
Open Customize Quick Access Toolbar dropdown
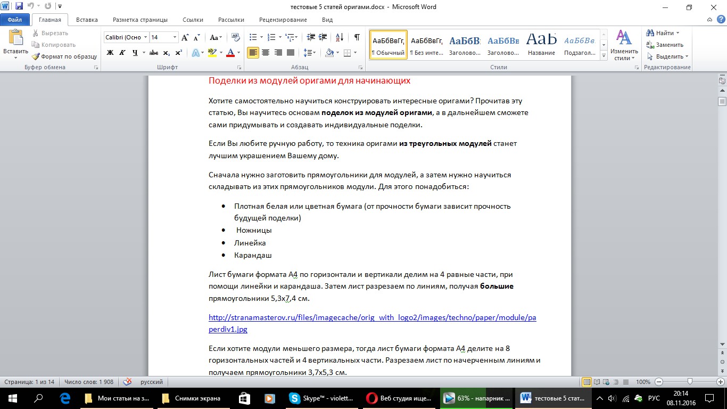(x=59, y=7)
